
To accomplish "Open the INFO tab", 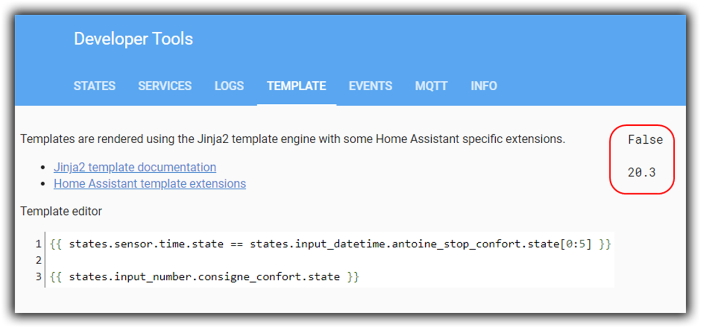I will click(484, 86).
